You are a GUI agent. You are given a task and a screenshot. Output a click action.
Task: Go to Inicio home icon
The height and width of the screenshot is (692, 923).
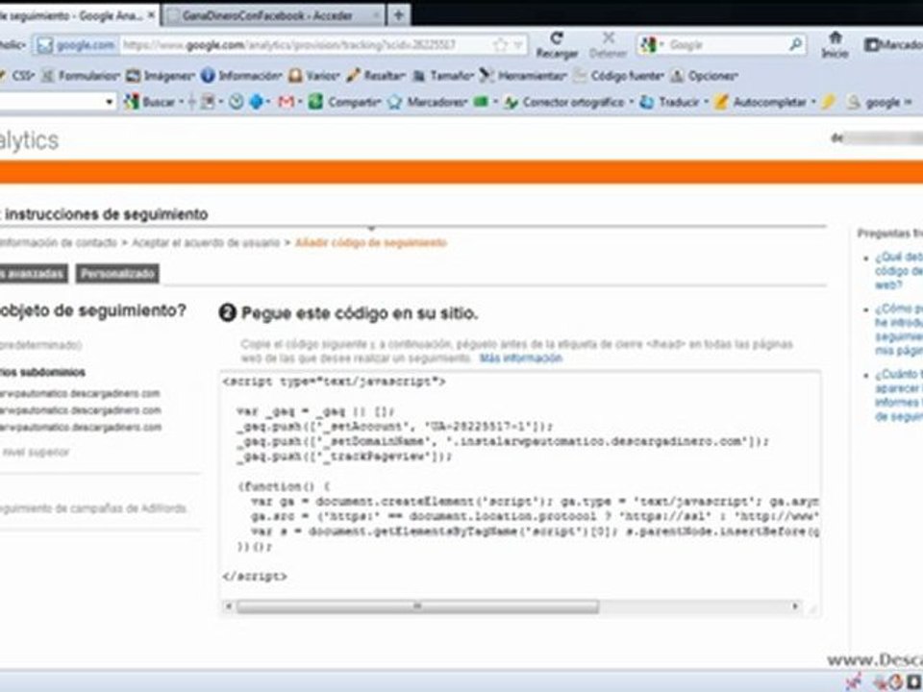click(835, 45)
